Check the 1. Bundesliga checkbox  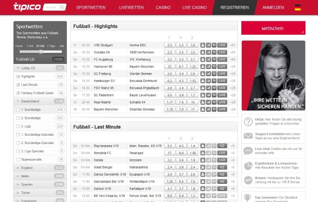(18, 109)
